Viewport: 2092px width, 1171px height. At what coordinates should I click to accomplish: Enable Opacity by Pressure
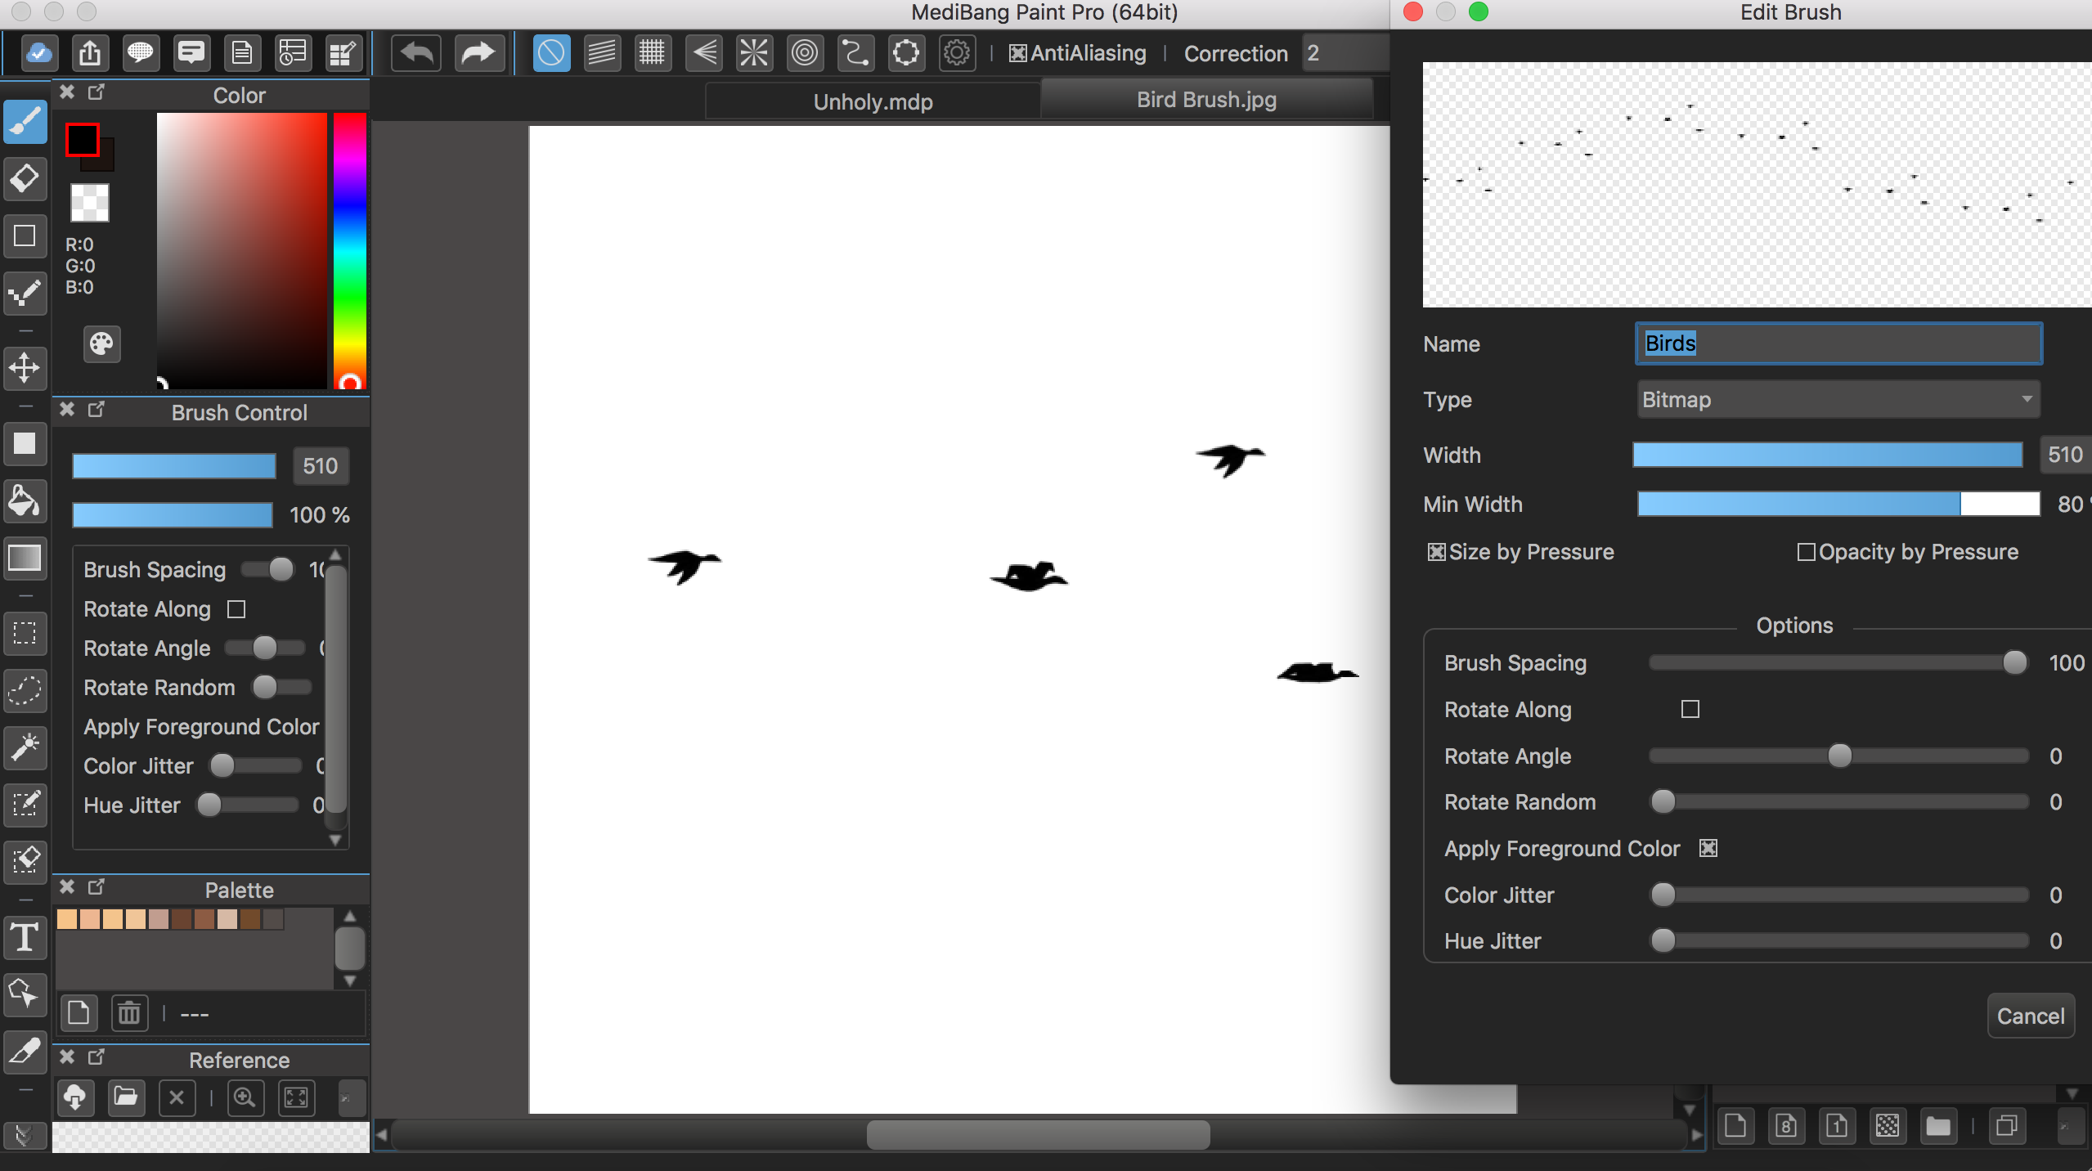point(1806,553)
